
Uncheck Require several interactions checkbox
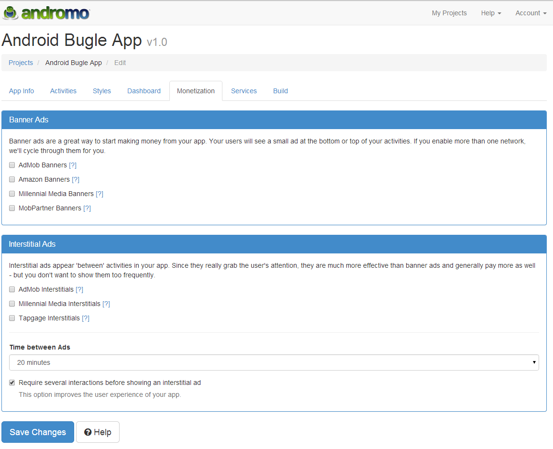[x=12, y=383]
